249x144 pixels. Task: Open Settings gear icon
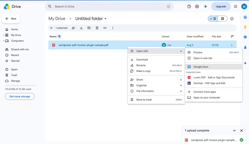tap(197, 7)
